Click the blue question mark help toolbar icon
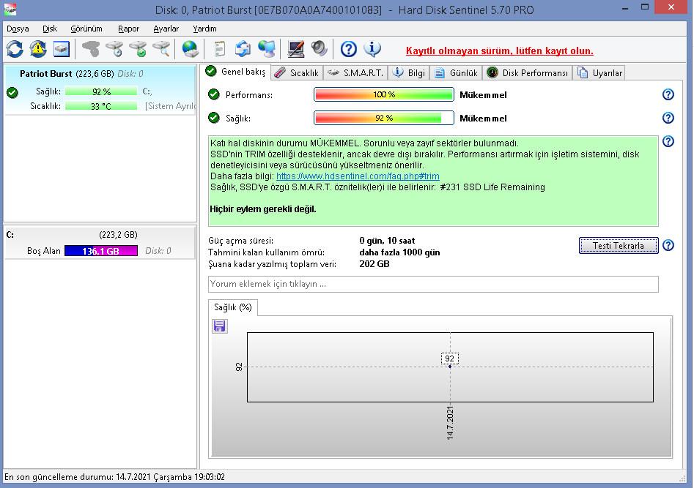Viewport: 694px width, 488px height. pos(348,49)
